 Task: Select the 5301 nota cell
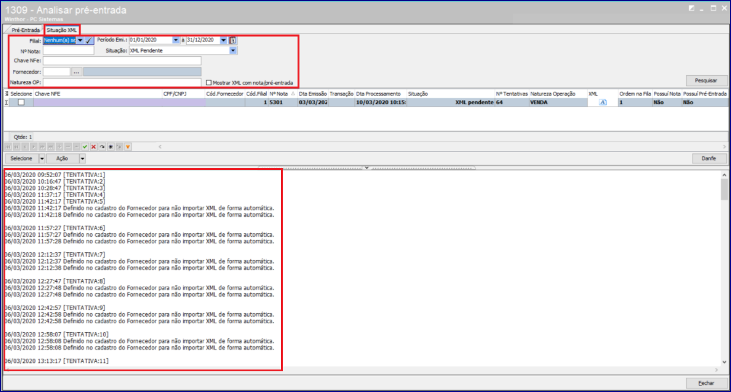(282, 102)
